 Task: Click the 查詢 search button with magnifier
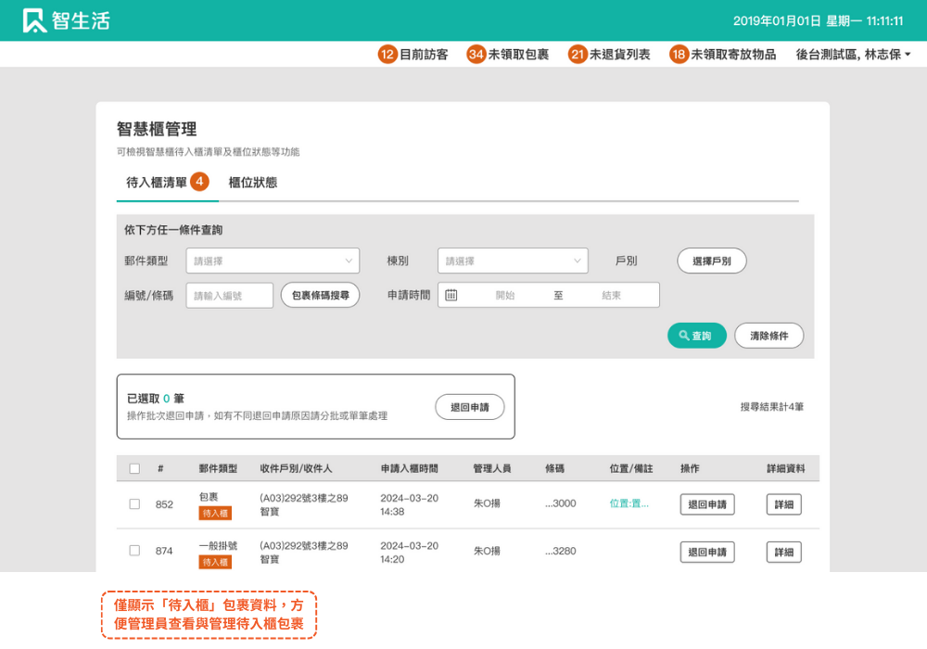(x=696, y=336)
